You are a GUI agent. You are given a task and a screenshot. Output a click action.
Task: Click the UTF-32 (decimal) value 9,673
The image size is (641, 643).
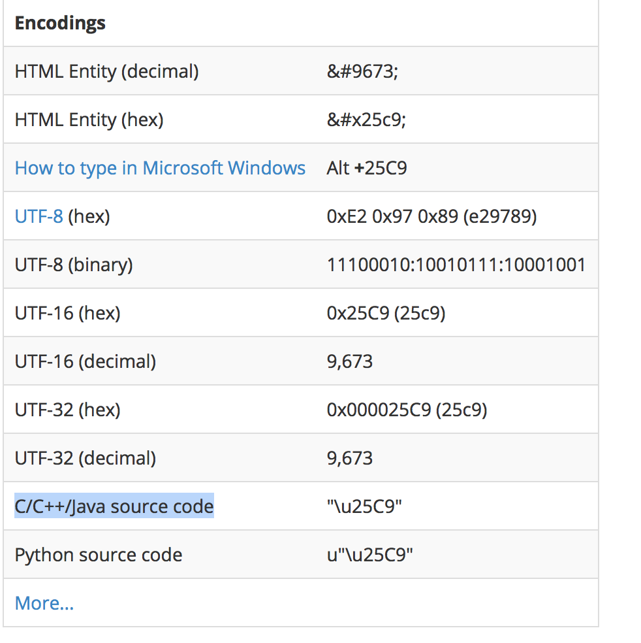(350, 458)
